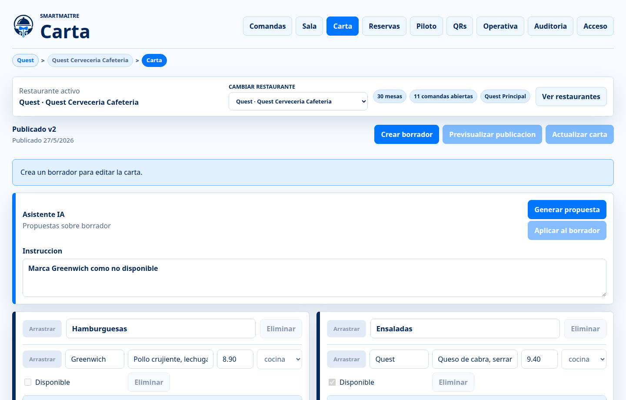Edit the Quest item name field
The image size is (626, 400).
click(399, 359)
